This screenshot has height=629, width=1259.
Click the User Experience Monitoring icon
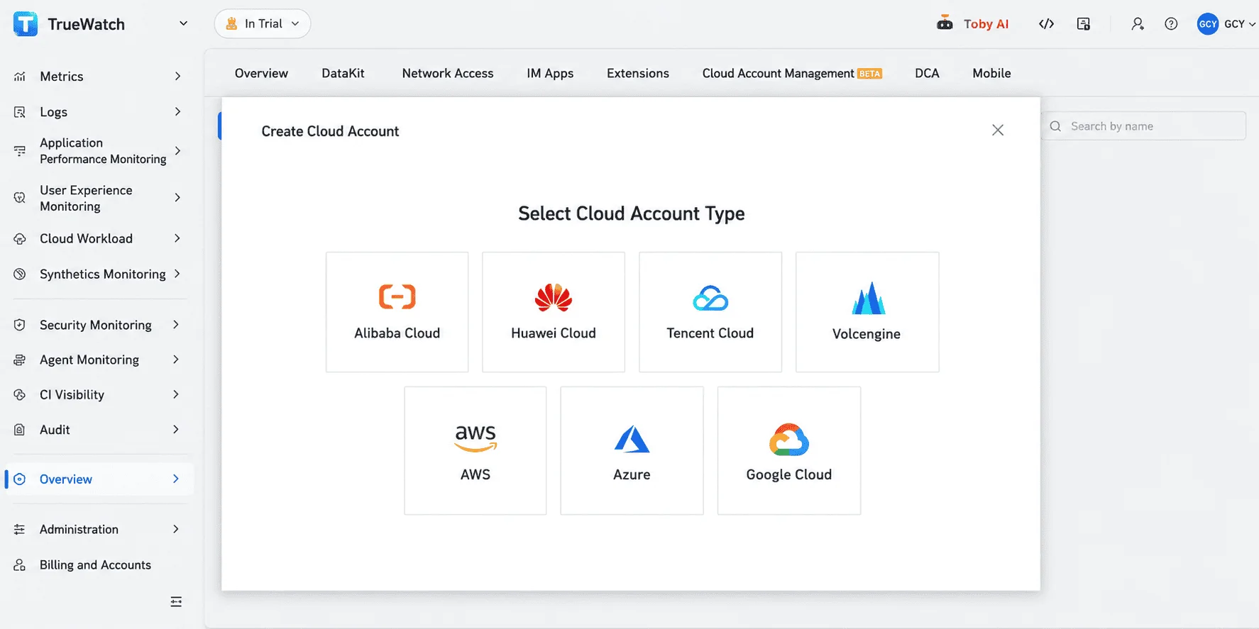pos(20,198)
